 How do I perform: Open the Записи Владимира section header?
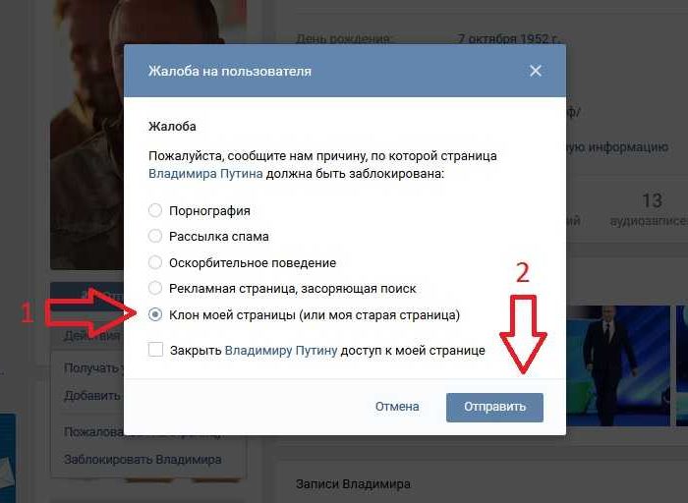(x=353, y=484)
